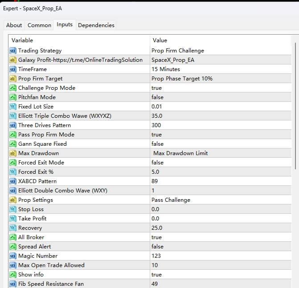Click the decimal icon next to Fixed Lot Size
The image size is (299, 288).
12,107
